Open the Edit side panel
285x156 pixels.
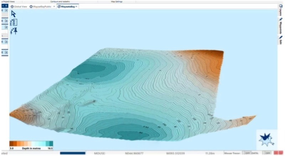pos(281,40)
